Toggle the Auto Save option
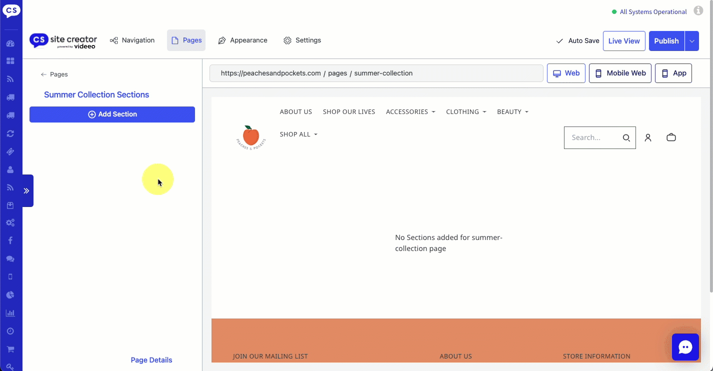The image size is (713, 371). point(577,41)
